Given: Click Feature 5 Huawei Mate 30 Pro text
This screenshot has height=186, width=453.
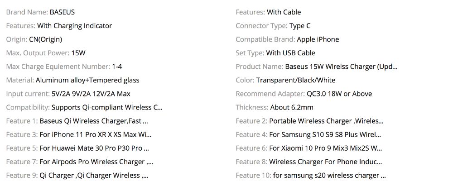Looking at the screenshot, I should 94,148.
